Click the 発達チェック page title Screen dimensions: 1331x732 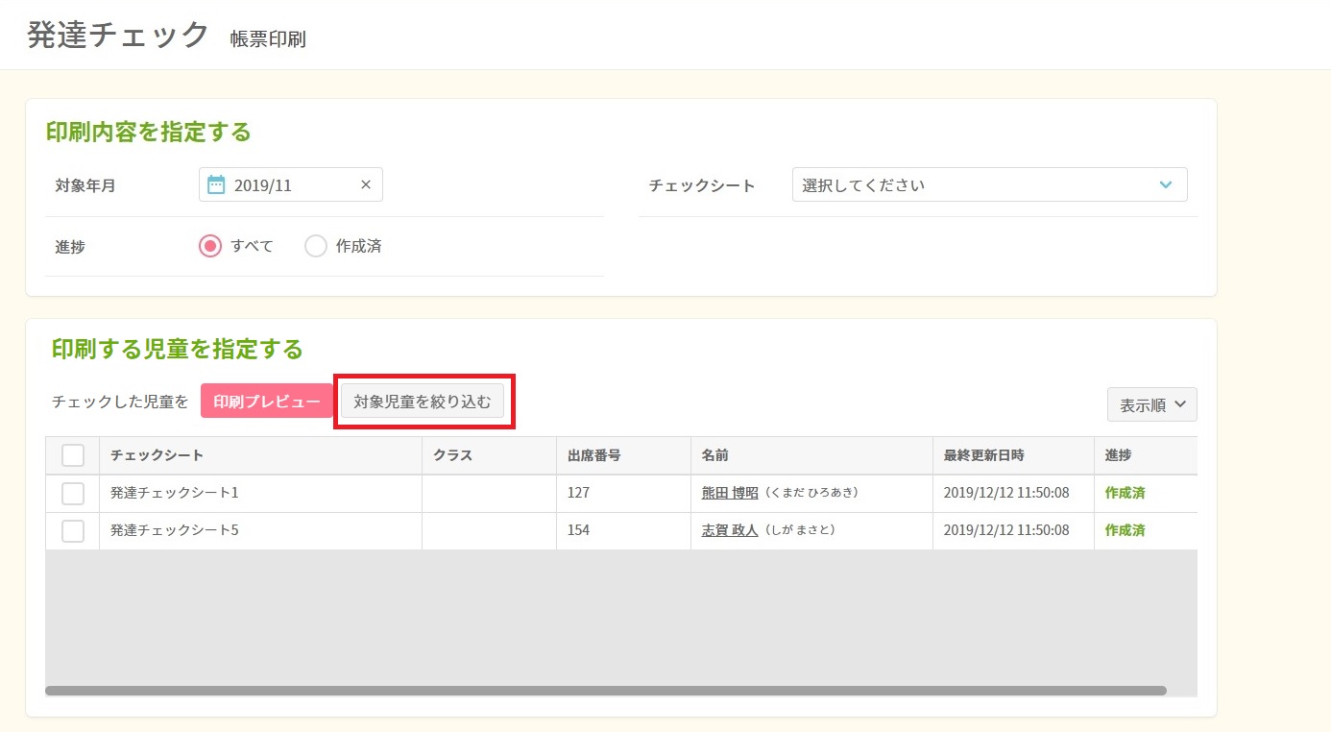pos(118,35)
